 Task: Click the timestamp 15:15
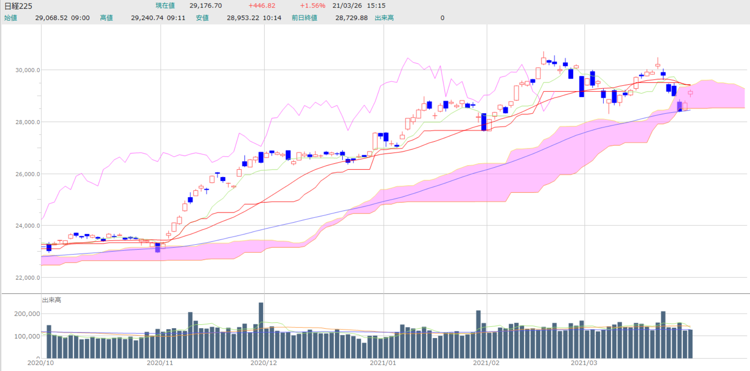point(376,5)
